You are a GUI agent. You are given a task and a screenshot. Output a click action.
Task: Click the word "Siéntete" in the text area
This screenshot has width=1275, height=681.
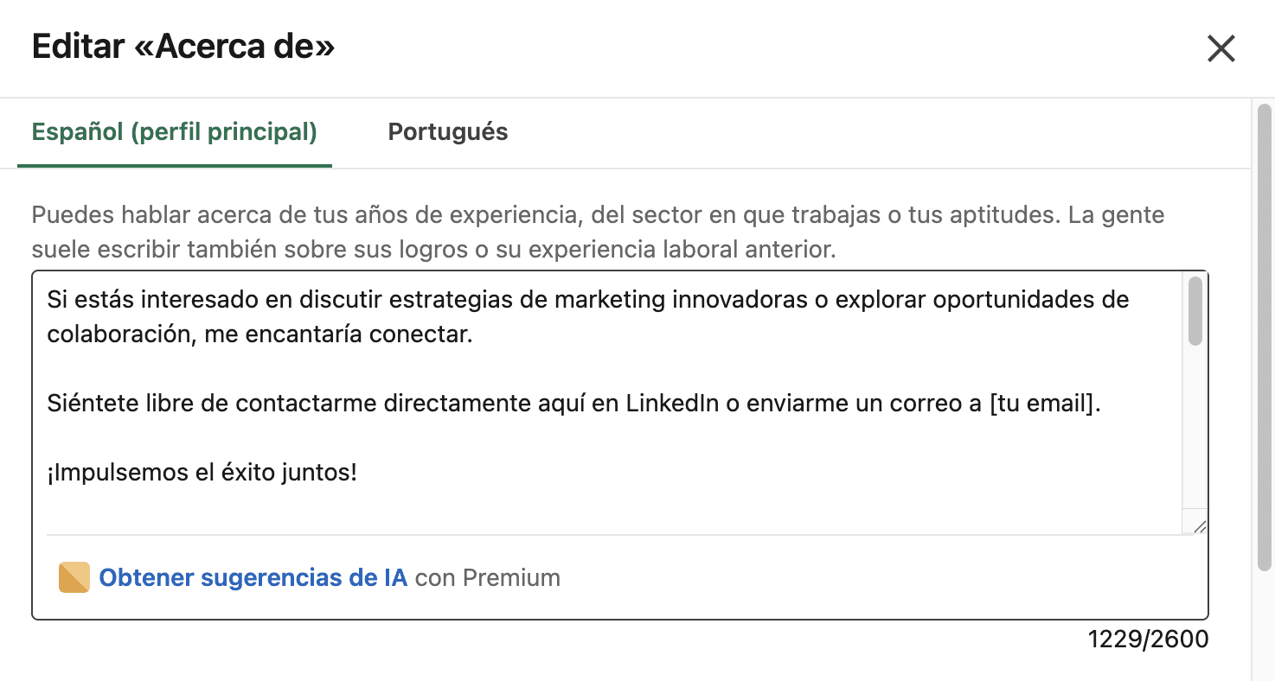pyautogui.click(x=88, y=404)
